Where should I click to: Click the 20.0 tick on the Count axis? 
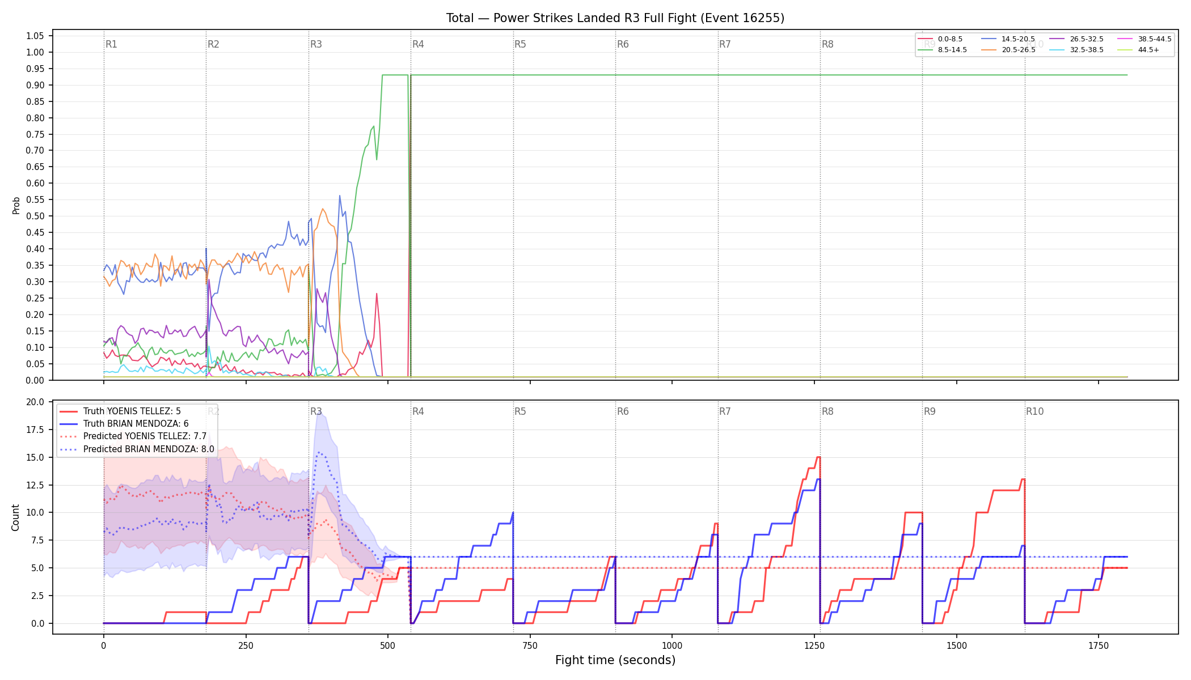pyautogui.click(x=35, y=402)
